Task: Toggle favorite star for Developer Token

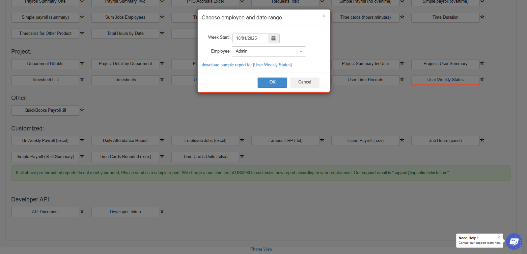Action: pos(162,212)
